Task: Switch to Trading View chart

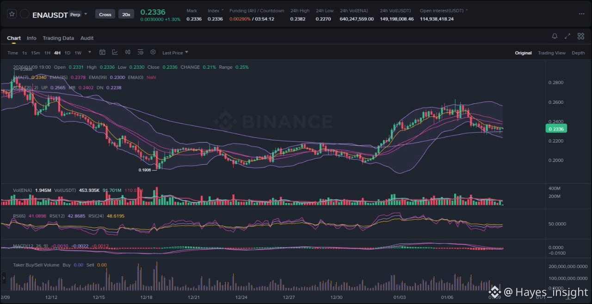Action: 552,53
